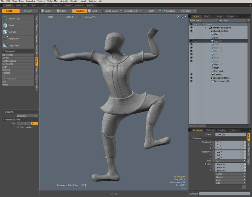Open the Symmetry: Off dropdown
Image resolution: width=252 pixels, height=197 pixels.
(x=133, y=11)
